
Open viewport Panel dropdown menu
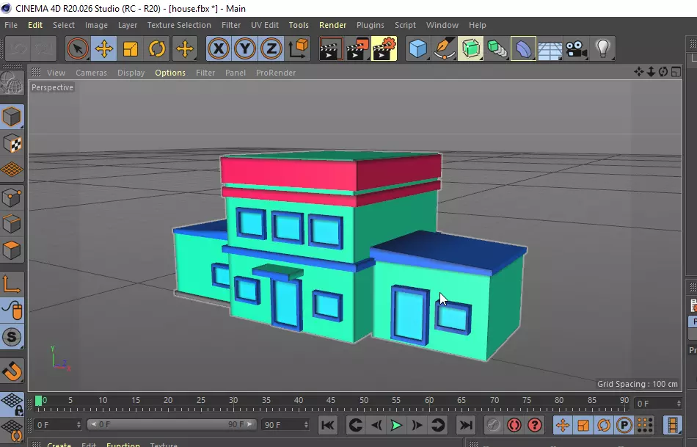(236, 73)
